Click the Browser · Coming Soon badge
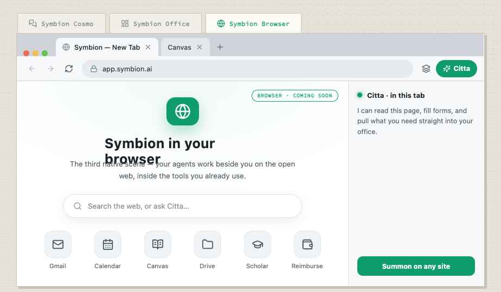The image size is (501, 292). point(294,96)
